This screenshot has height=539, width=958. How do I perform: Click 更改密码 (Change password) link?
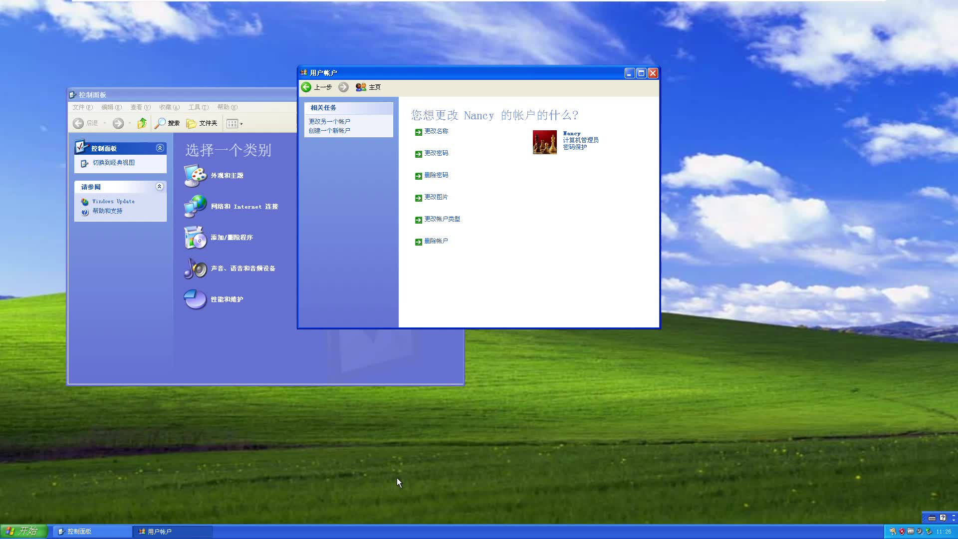tap(436, 153)
